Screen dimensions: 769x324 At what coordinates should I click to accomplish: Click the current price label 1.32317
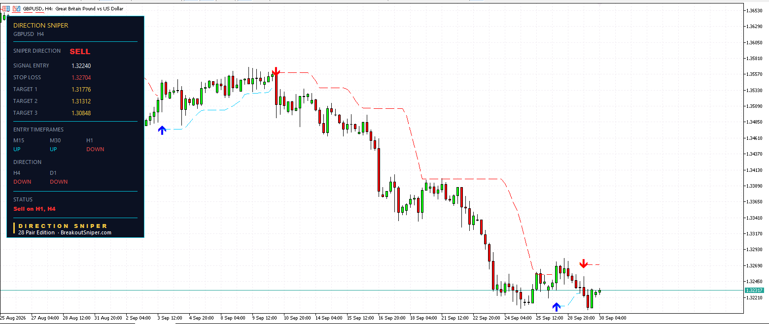754,291
